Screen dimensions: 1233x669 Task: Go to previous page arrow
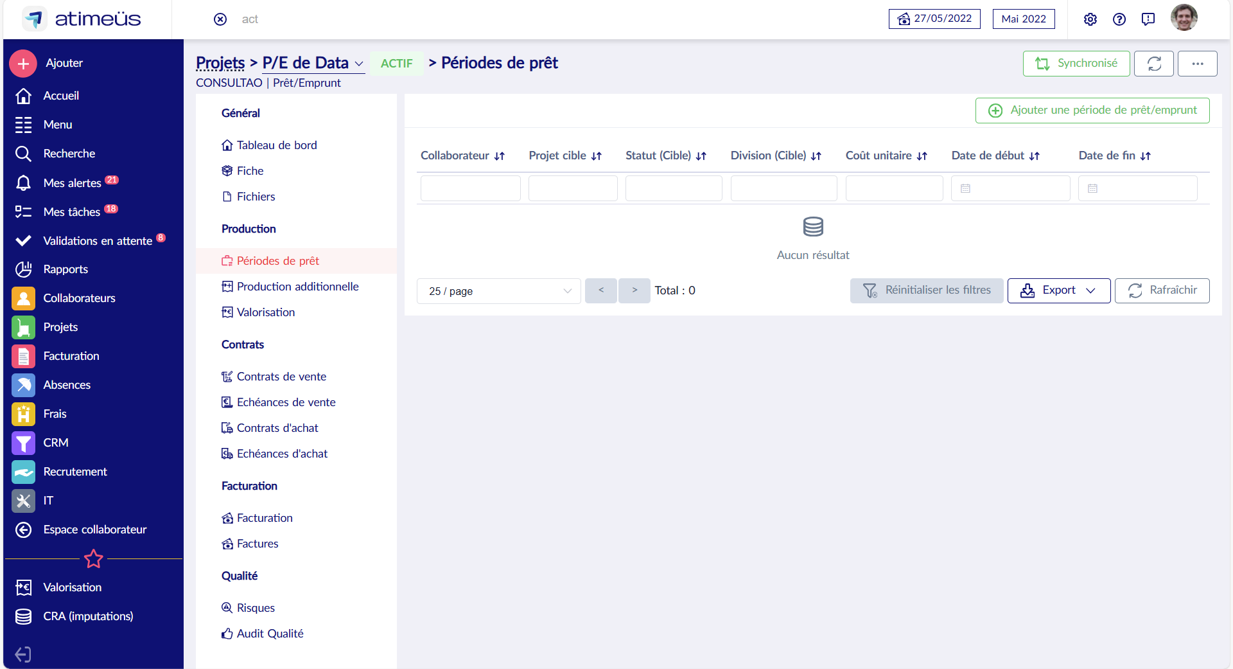click(x=601, y=290)
